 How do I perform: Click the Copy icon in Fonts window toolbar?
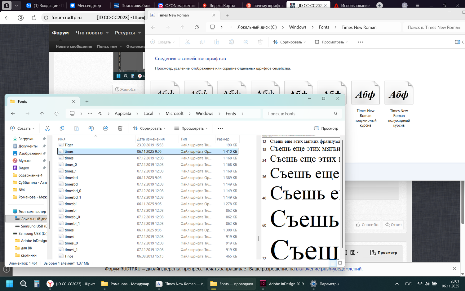coord(62,128)
